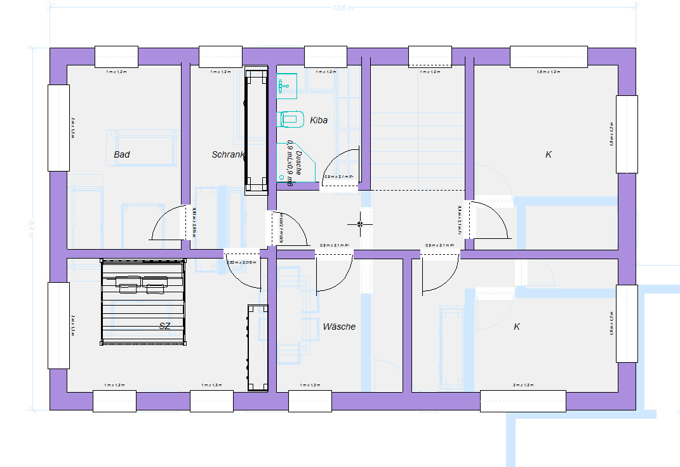
Task: Click the SZ room label
Action: [x=165, y=326]
